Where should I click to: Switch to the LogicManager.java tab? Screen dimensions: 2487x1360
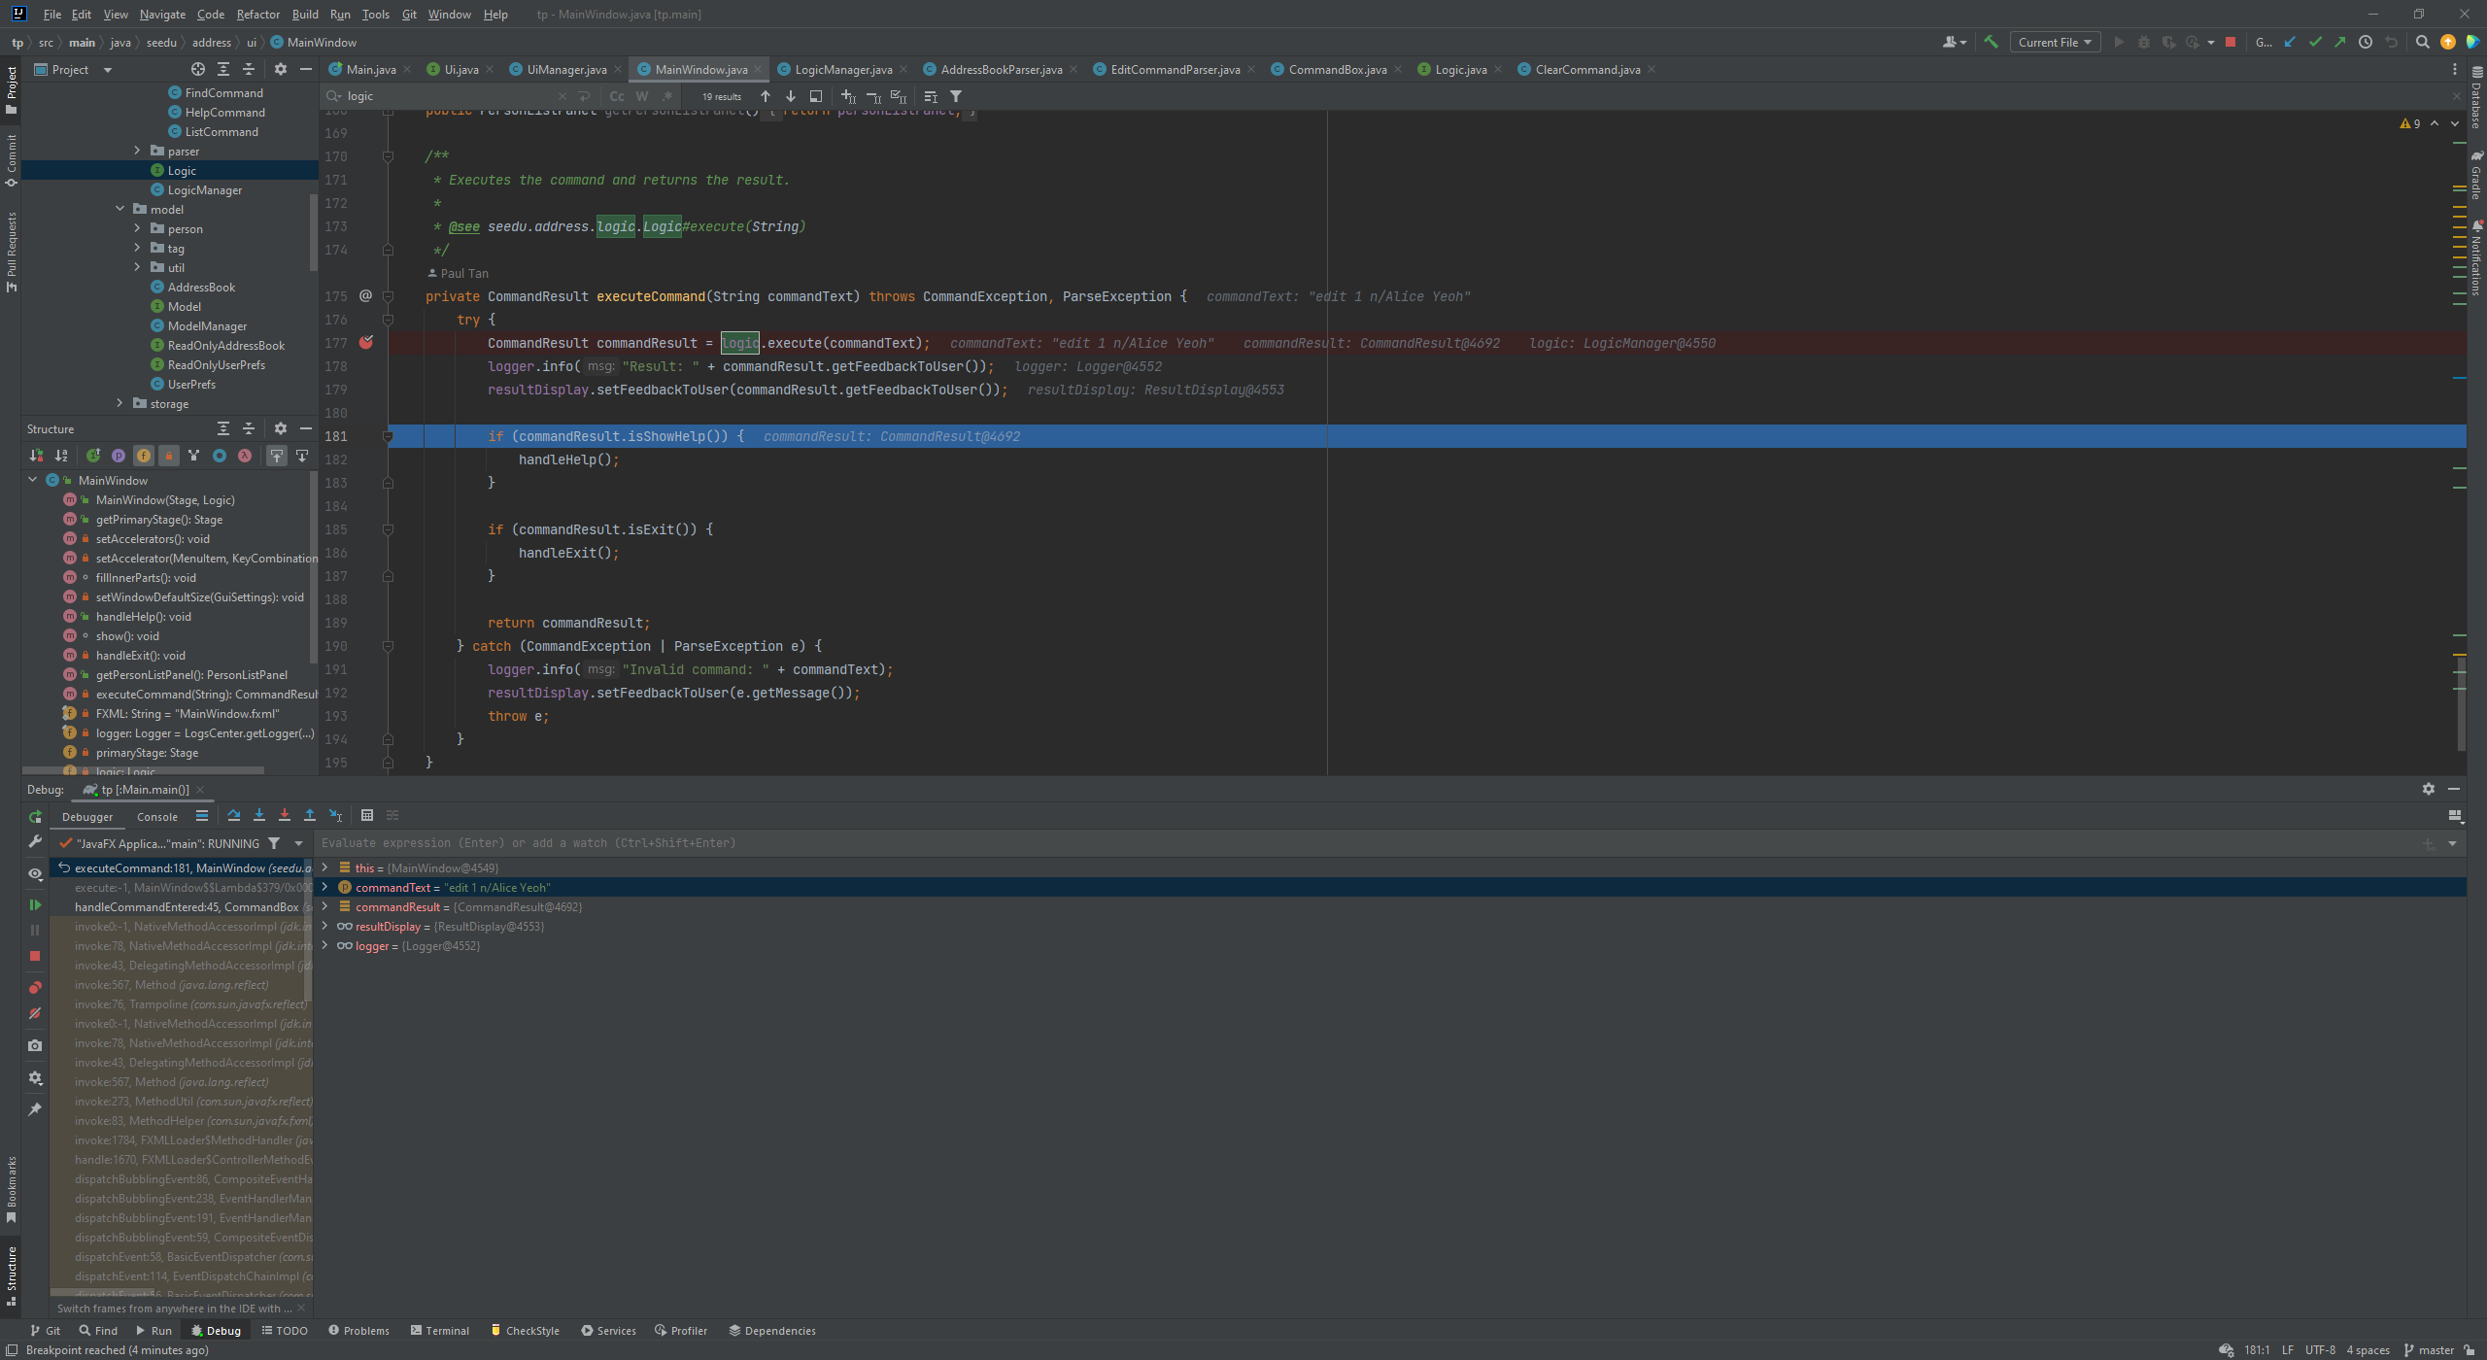point(843,69)
